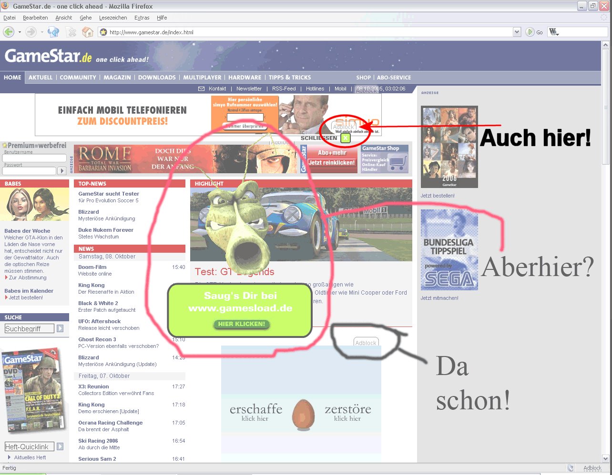Click the Adblock entry in the status bar
Viewport: 612px width, 475px height.
(592, 468)
